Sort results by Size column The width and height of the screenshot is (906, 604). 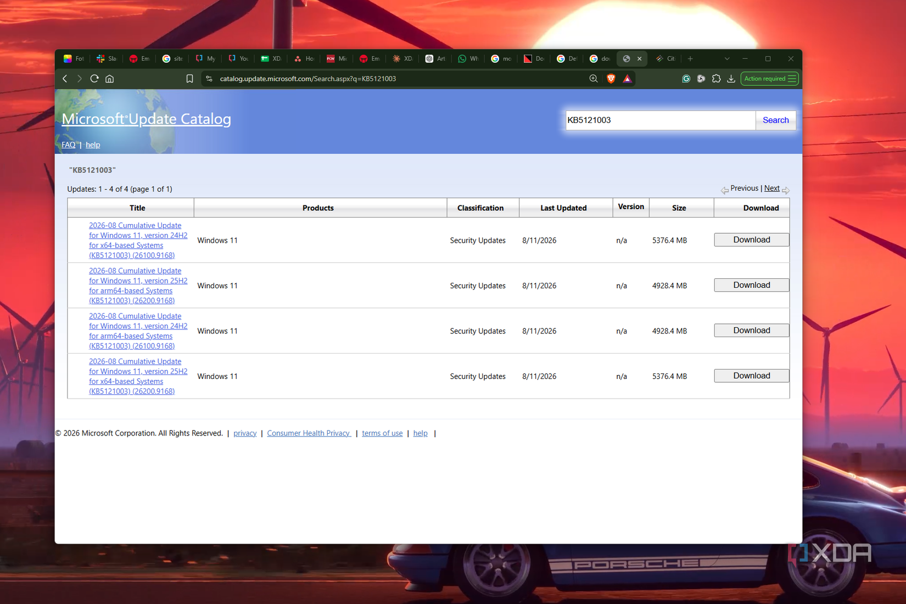click(679, 208)
